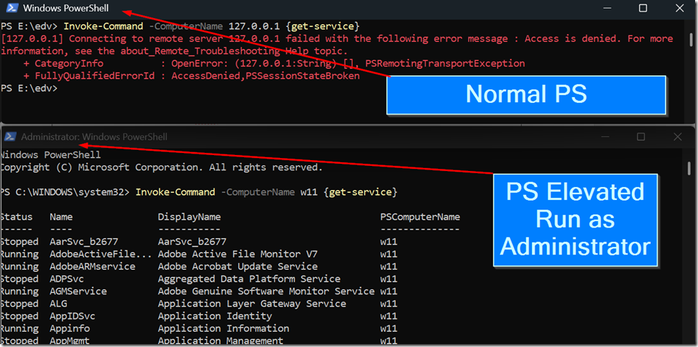
Task: Close the Administrator PowerShell window
Action: click(678, 137)
